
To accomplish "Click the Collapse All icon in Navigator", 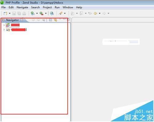I will pos(50,20).
